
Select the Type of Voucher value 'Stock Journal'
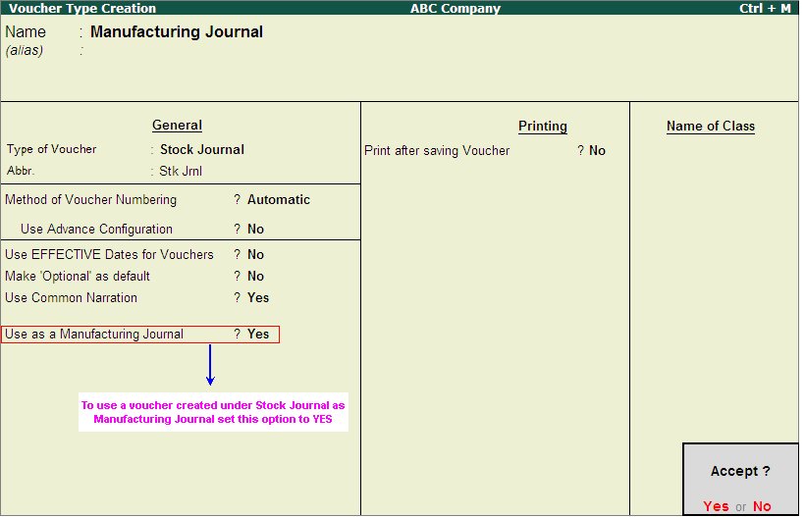pyautogui.click(x=202, y=149)
